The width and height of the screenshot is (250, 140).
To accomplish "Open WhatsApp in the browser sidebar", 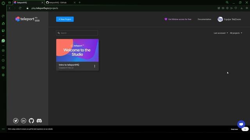I will point(3,41).
